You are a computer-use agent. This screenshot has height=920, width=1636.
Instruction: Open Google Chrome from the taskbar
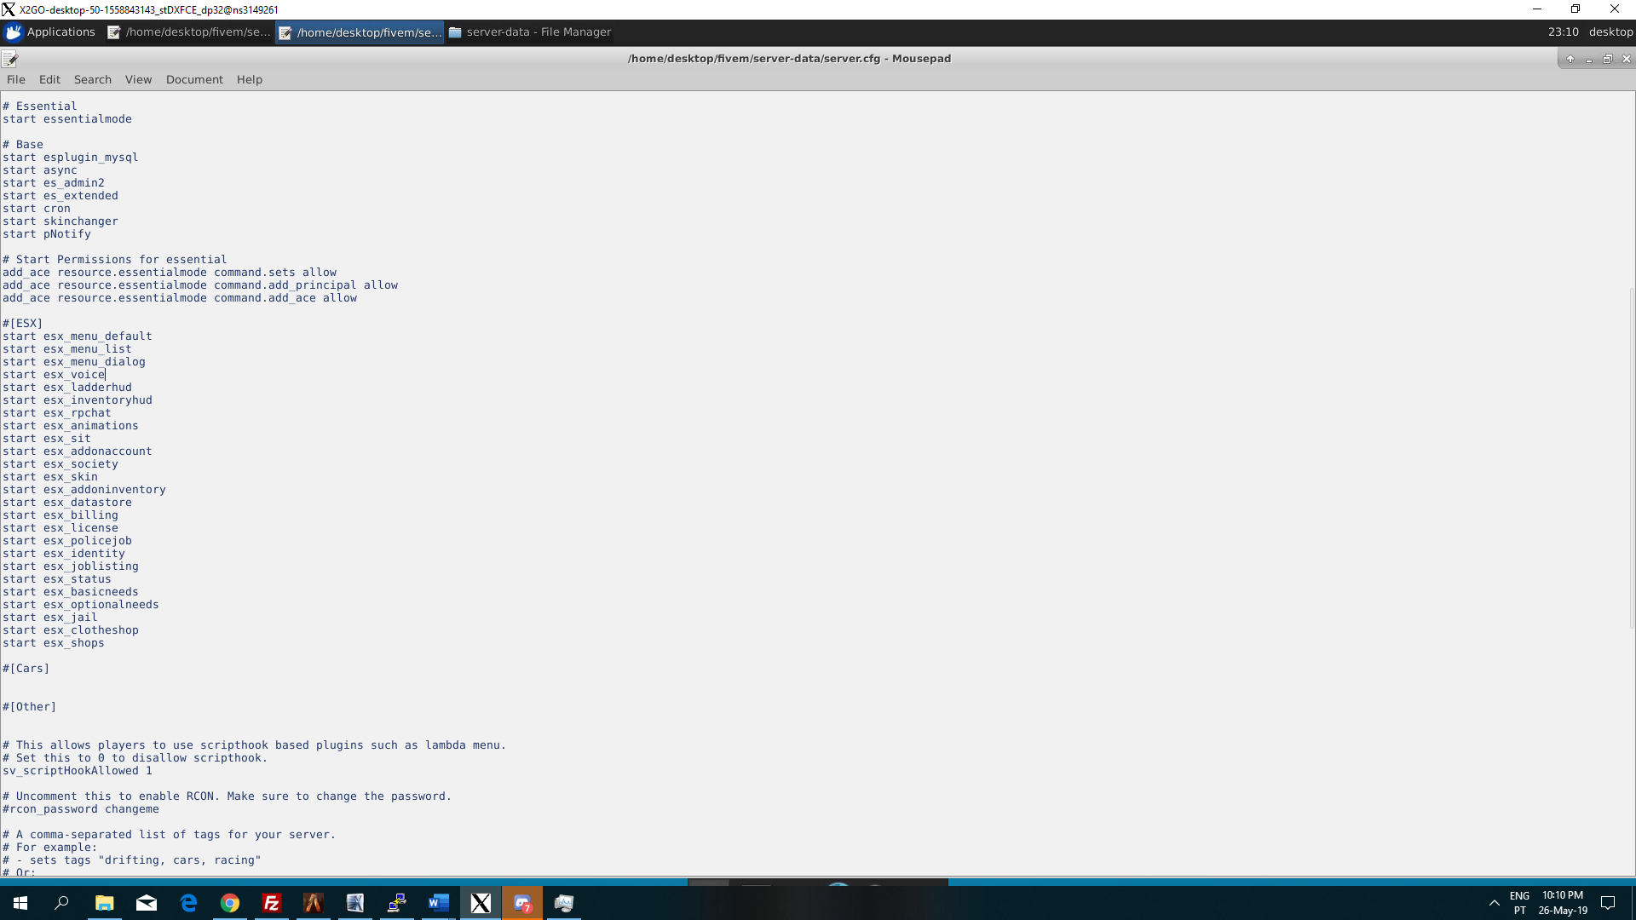click(x=230, y=903)
